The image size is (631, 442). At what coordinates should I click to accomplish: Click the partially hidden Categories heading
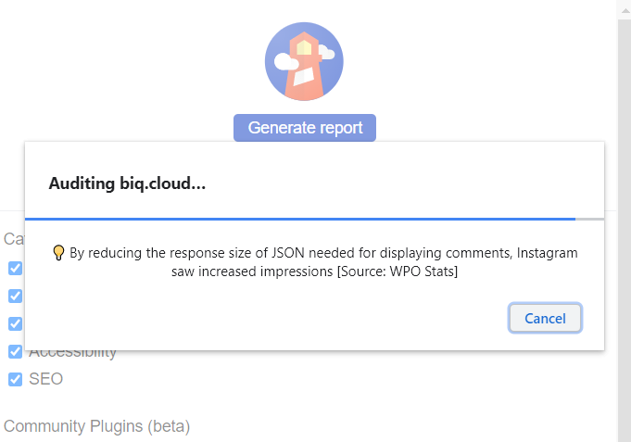pyautogui.click(x=14, y=239)
